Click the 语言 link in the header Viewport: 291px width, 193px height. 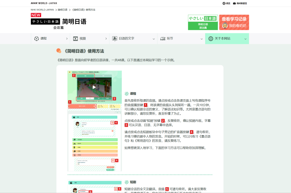tap(228, 3)
